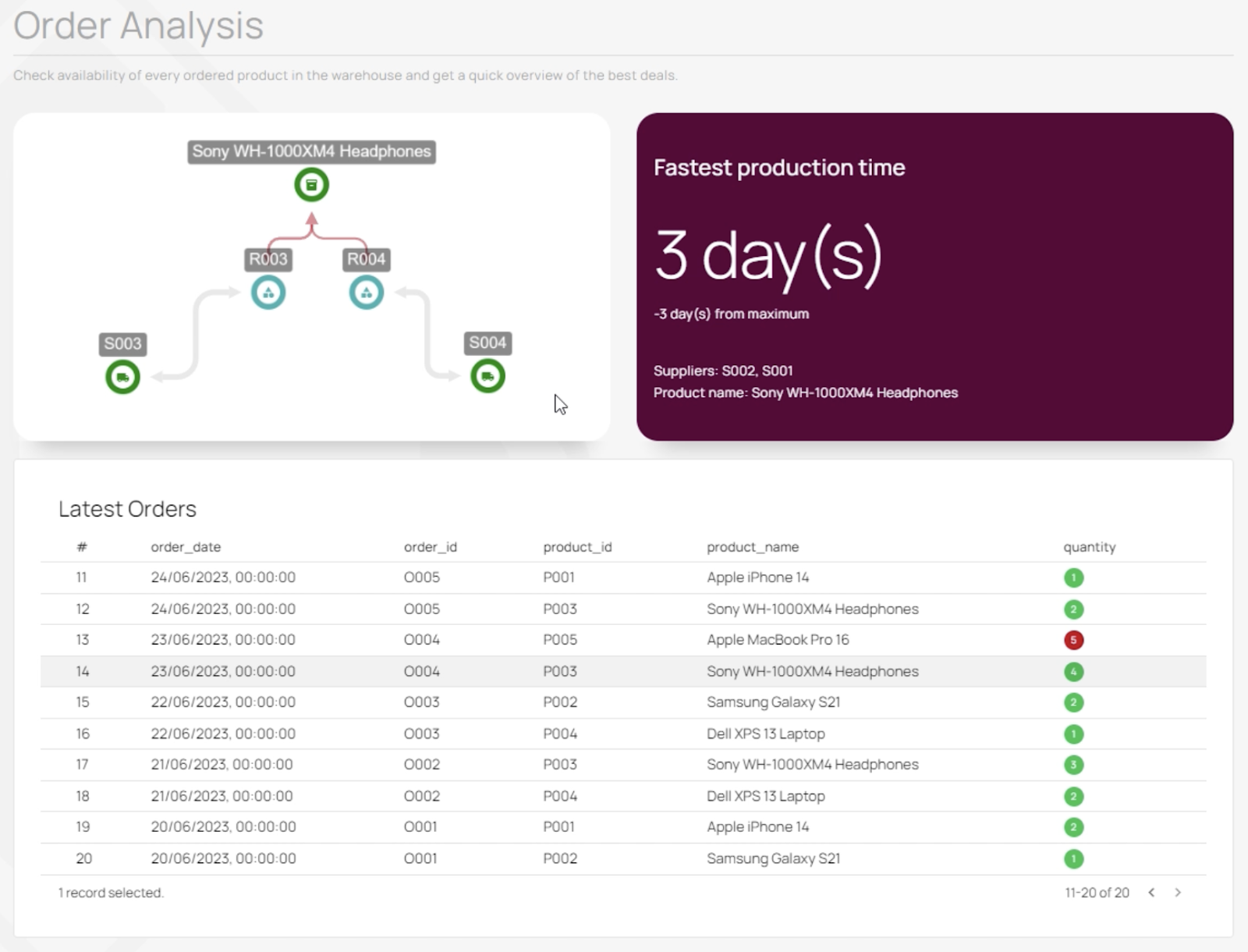Click quantity badge 1 in row 11
This screenshot has height=952, width=1248.
pos(1073,577)
